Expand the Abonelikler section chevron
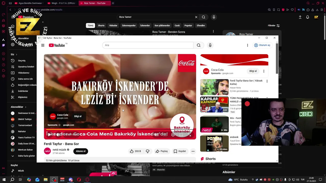326x183 pixels. point(26,107)
